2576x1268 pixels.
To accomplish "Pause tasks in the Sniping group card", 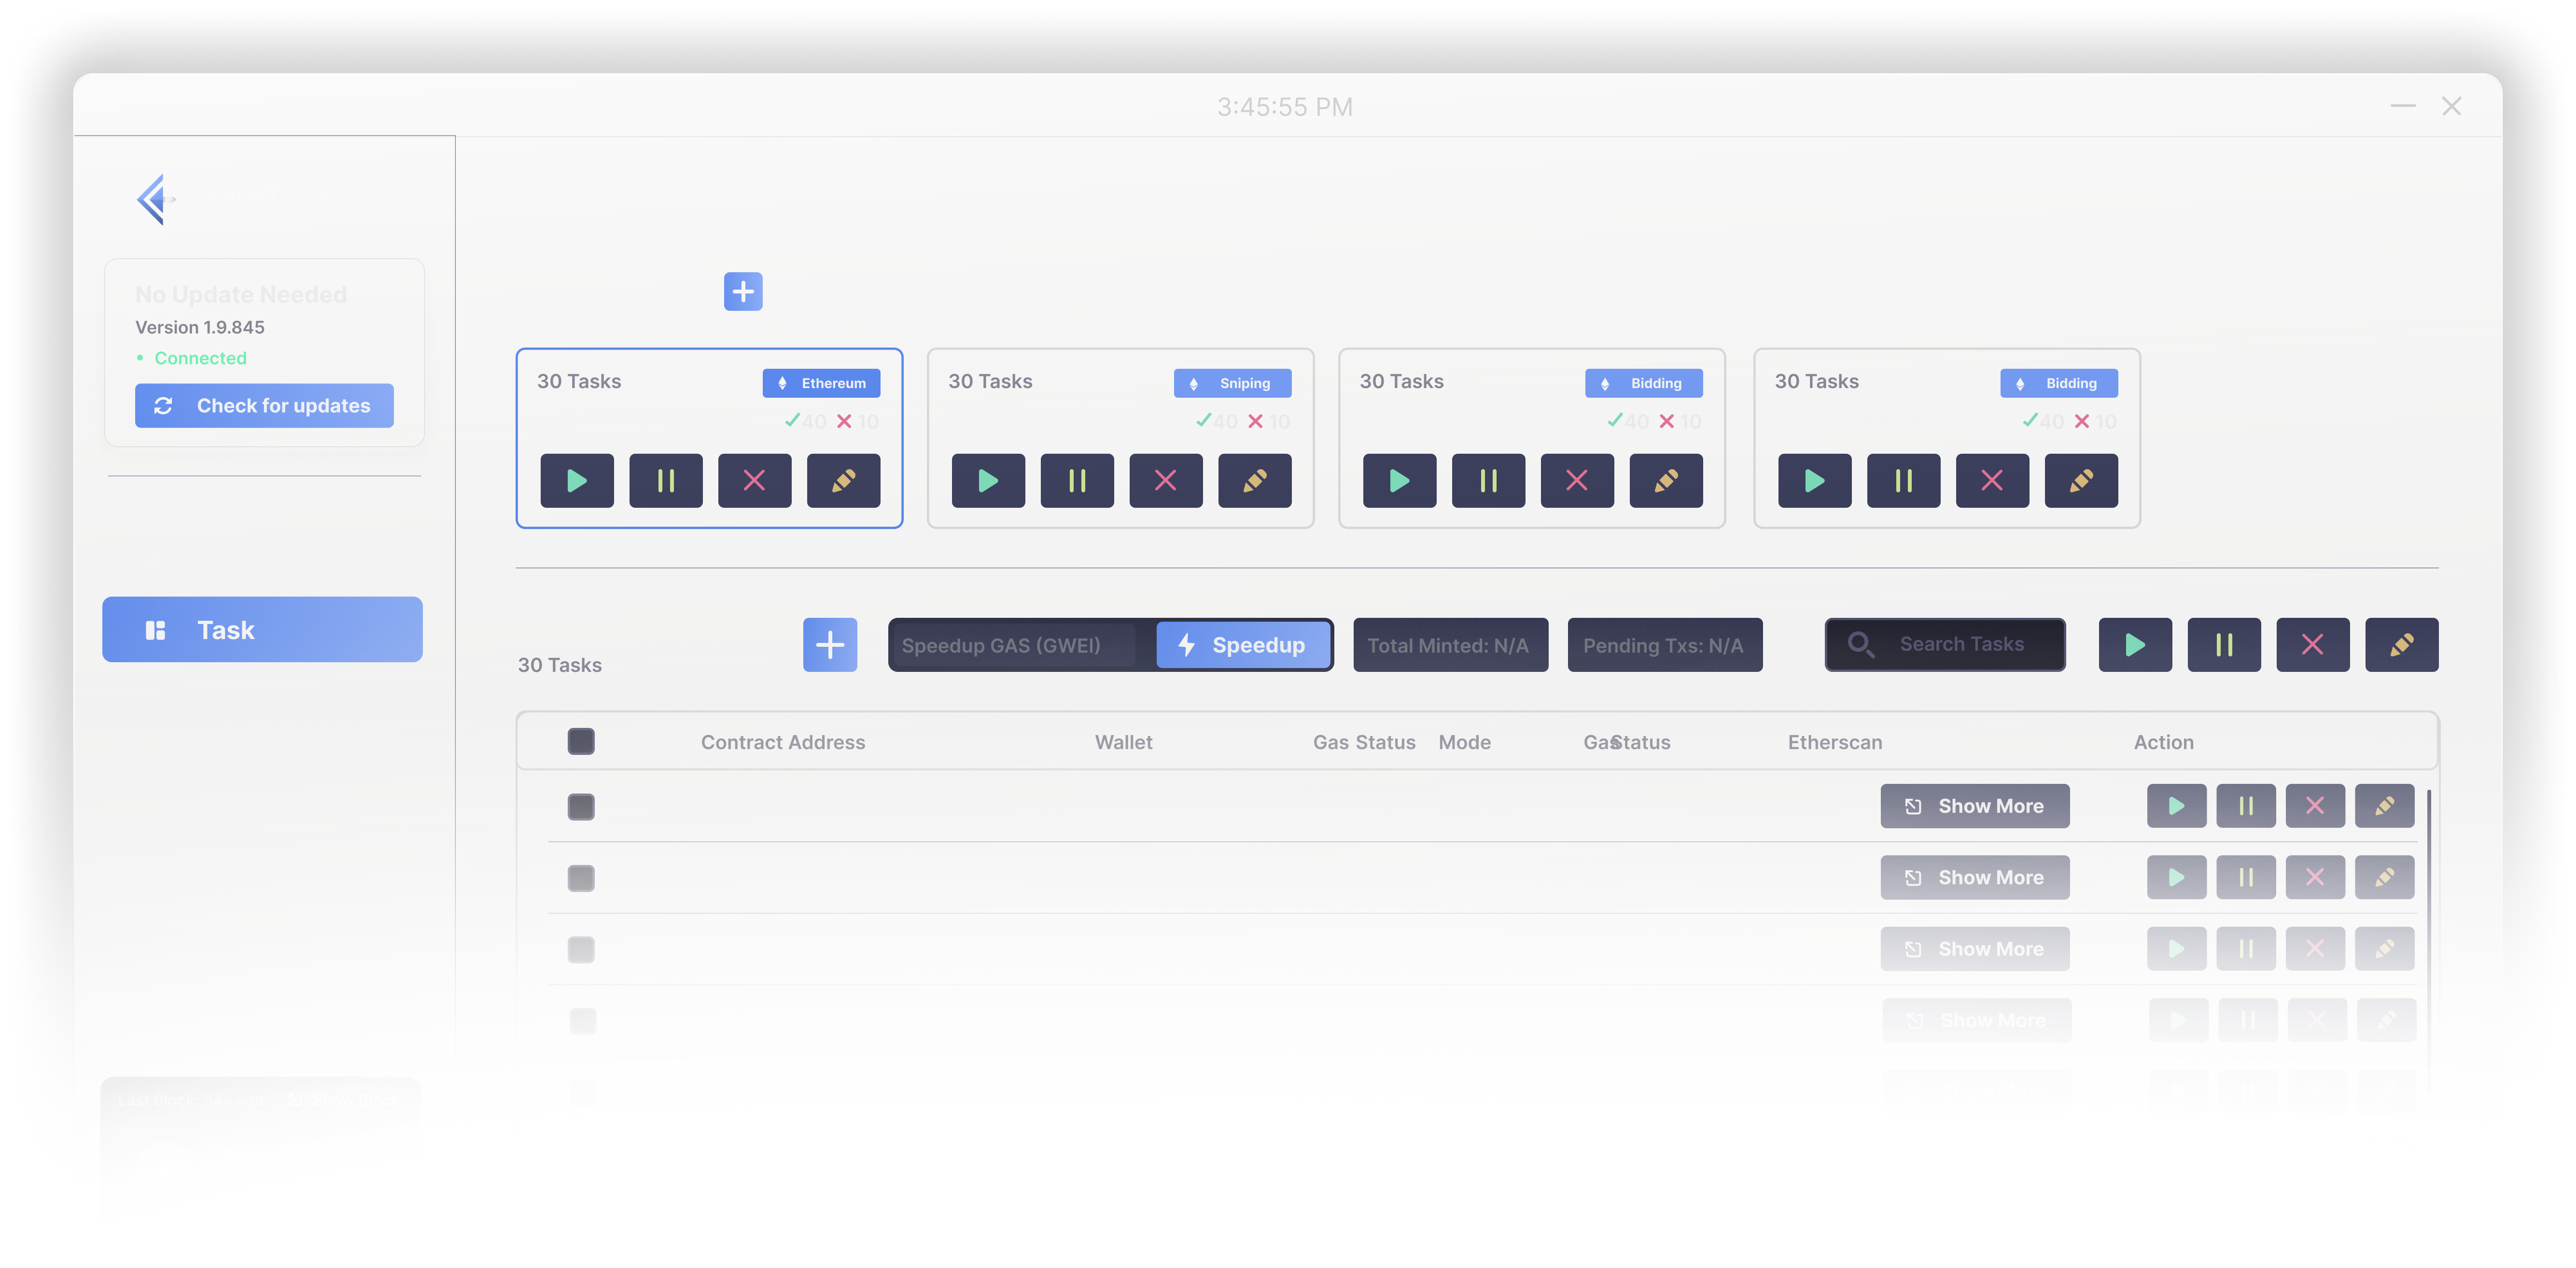I will [x=1077, y=481].
